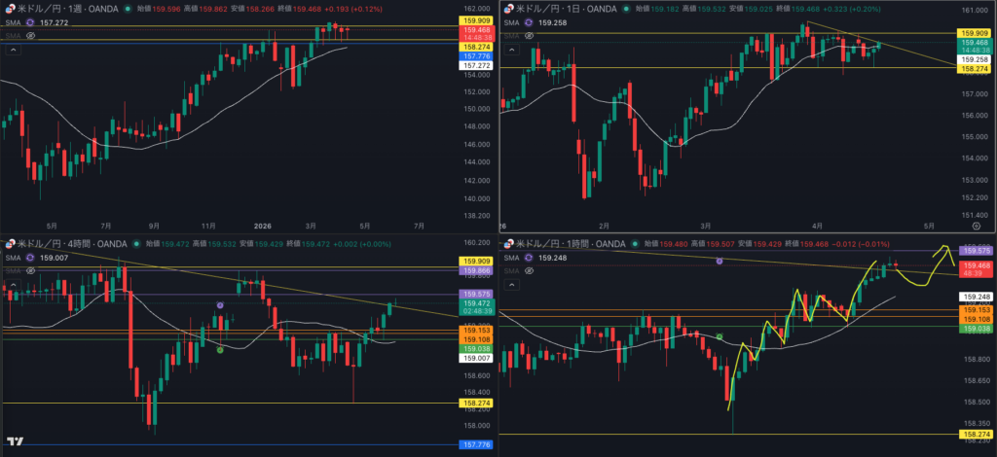Screen dimensions: 997x457
Task: Click the green event marker on 1-hour chart
Action: tap(720, 336)
